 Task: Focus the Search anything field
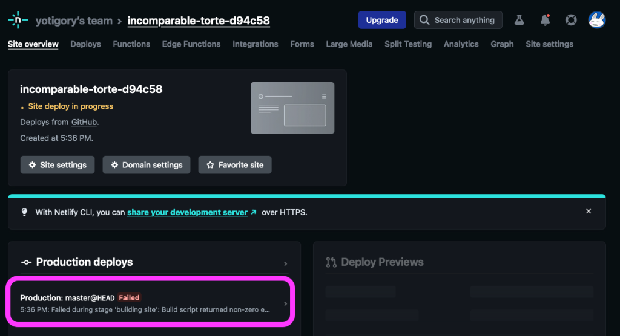tap(458, 20)
